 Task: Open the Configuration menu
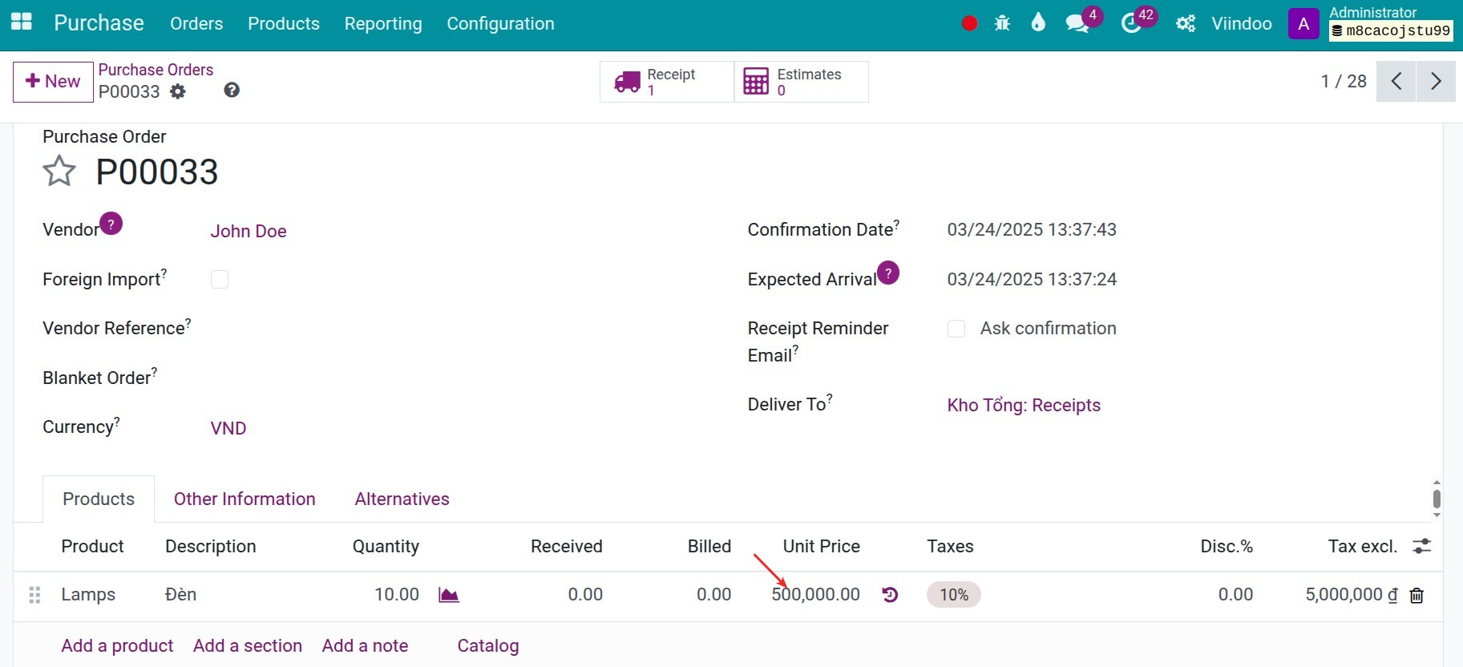pos(500,24)
